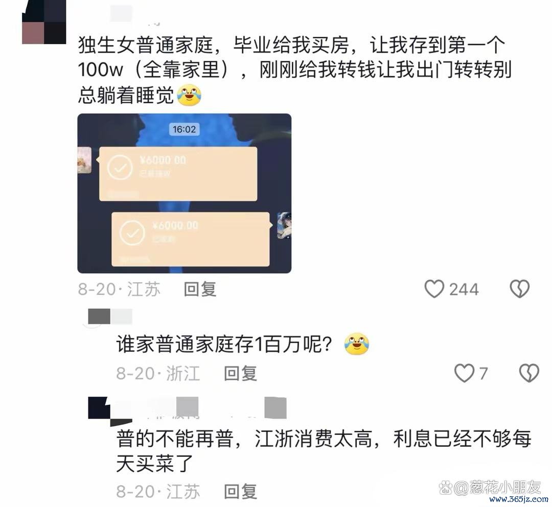Like the top comment with 244 likes
This screenshot has height=507, width=552.
(434, 289)
